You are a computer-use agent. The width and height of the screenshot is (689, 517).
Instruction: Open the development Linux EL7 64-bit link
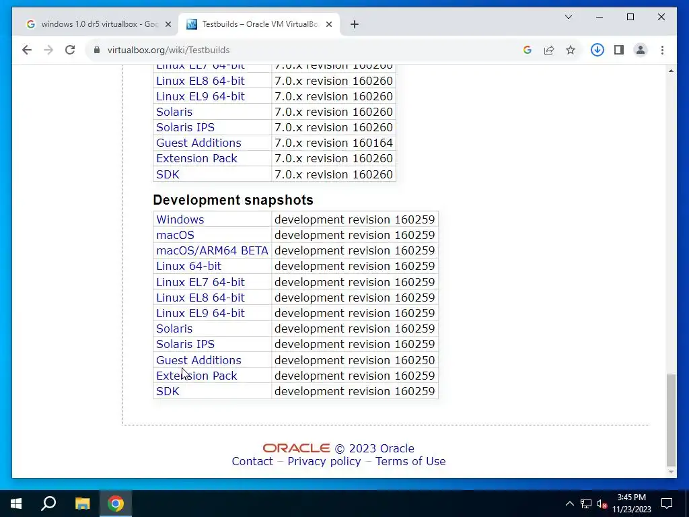tap(201, 282)
